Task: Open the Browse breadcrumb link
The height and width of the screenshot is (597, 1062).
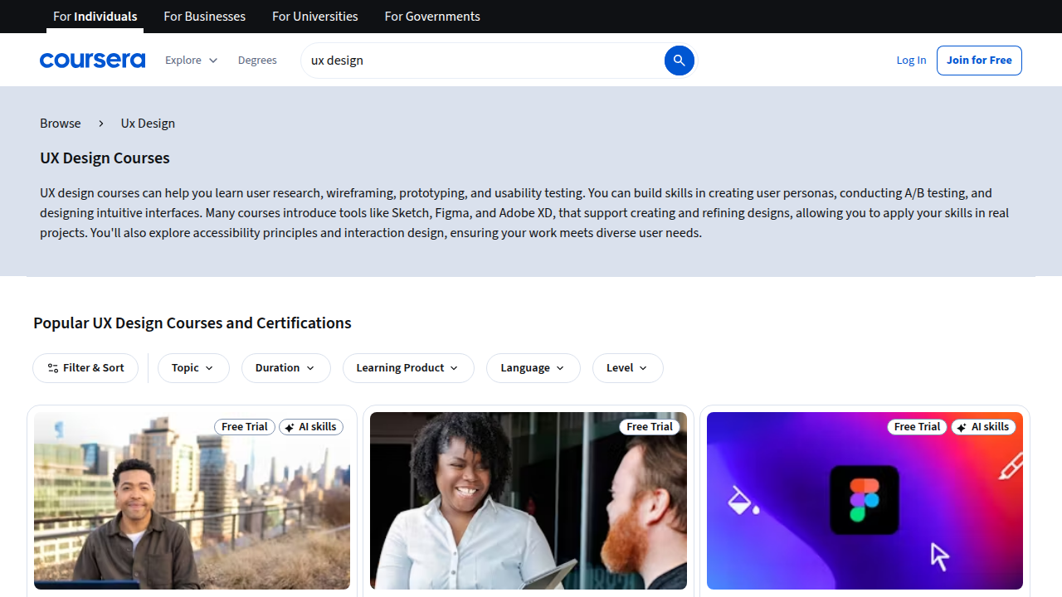Action: click(60, 123)
